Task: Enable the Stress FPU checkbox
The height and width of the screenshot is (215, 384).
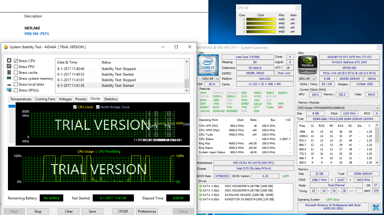Action: (16, 67)
